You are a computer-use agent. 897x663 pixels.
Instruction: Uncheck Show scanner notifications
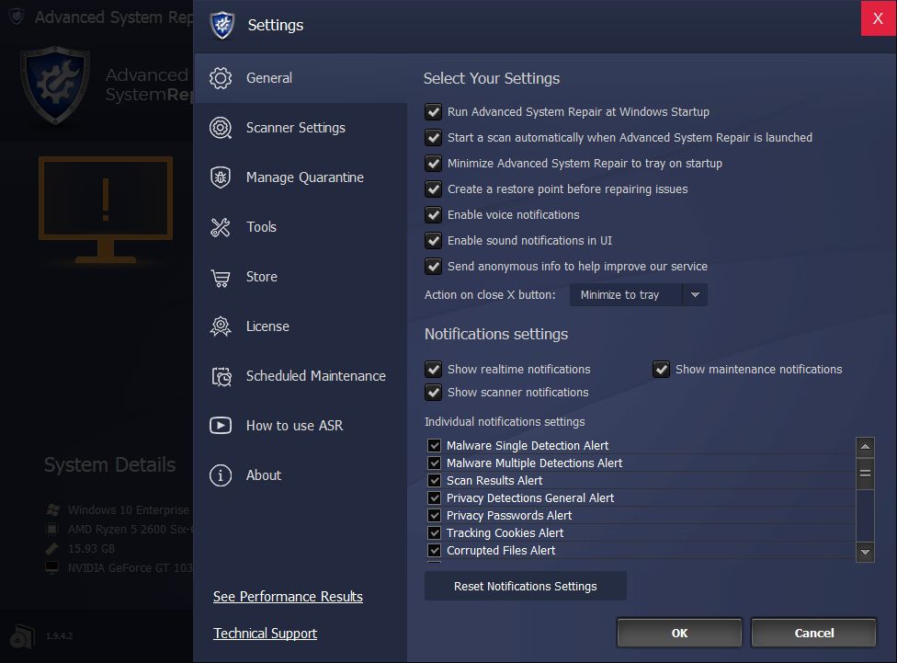(x=434, y=392)
